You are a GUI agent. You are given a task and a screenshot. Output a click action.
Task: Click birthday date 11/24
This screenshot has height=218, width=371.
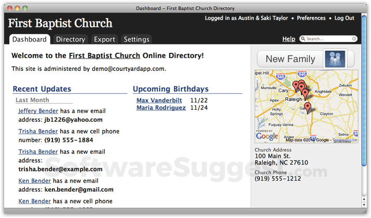(199, 108)
